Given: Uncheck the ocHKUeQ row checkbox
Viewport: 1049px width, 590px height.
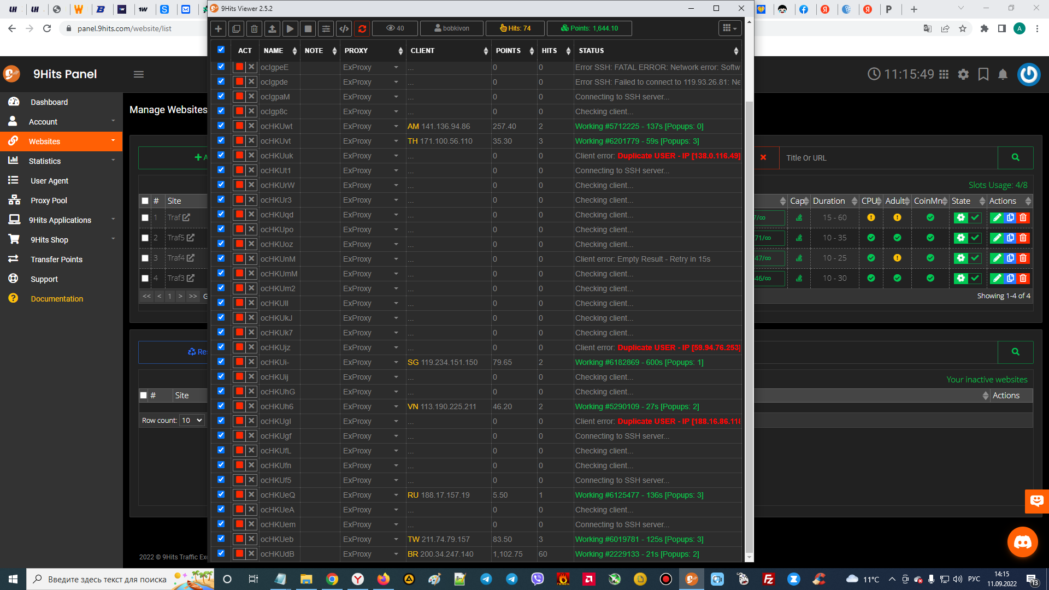Looking at the screenshot, I should (x=221, y=494).
